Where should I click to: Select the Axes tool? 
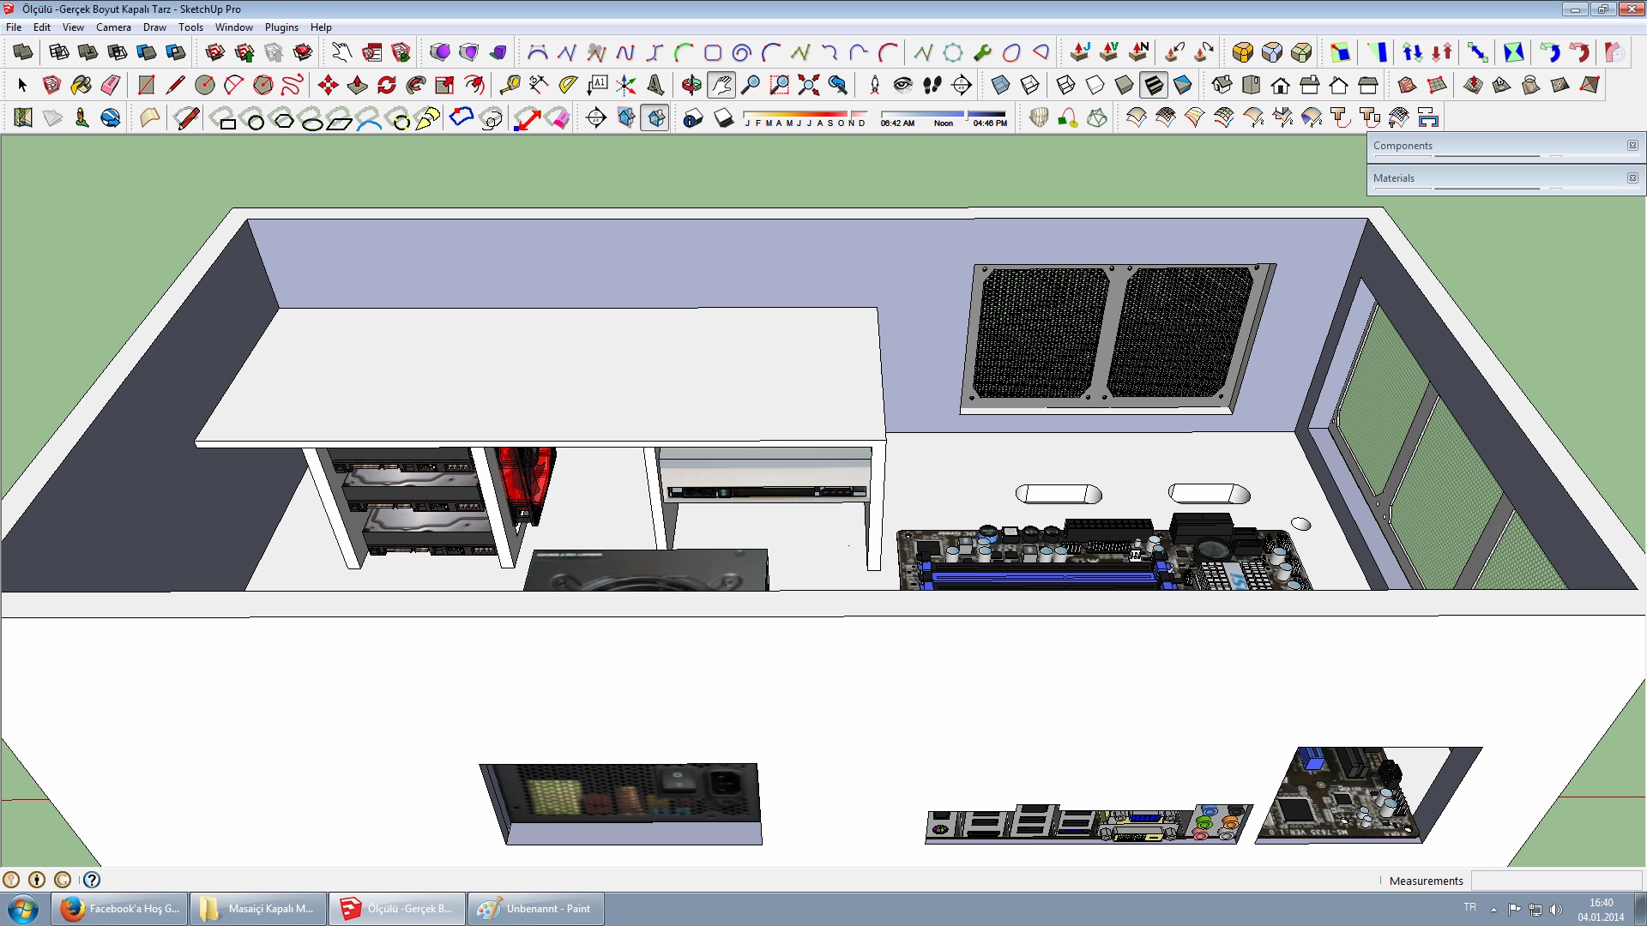(627, 85)
